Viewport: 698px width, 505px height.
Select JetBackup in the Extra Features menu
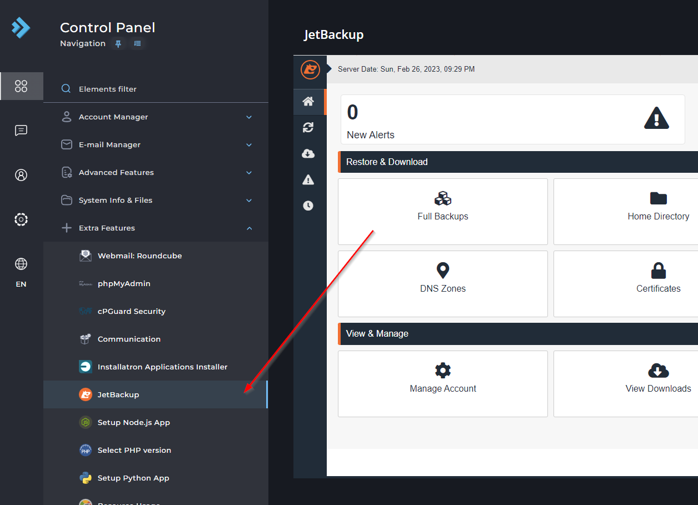coord(156,394)
